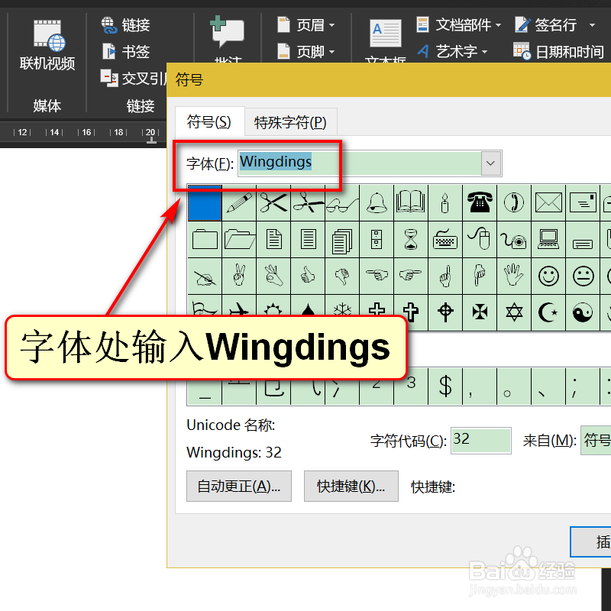611x611 pixels.
Task: Select the victory hand symbol
Action: click(x=239, y=275)
